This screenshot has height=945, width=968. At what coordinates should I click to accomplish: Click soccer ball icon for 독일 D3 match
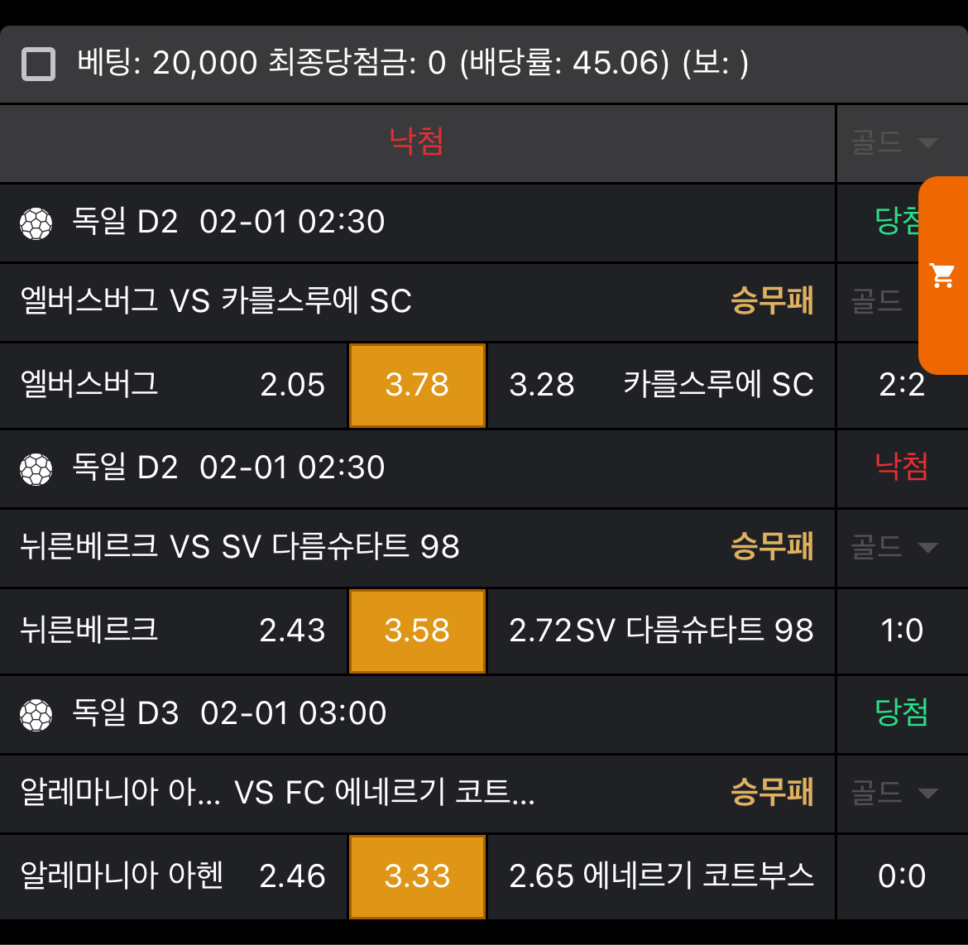click(x=36, y=714)
